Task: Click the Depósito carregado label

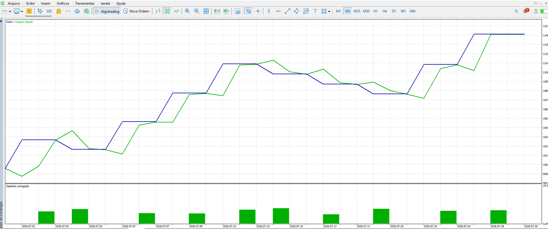Action: coord(18,186)
